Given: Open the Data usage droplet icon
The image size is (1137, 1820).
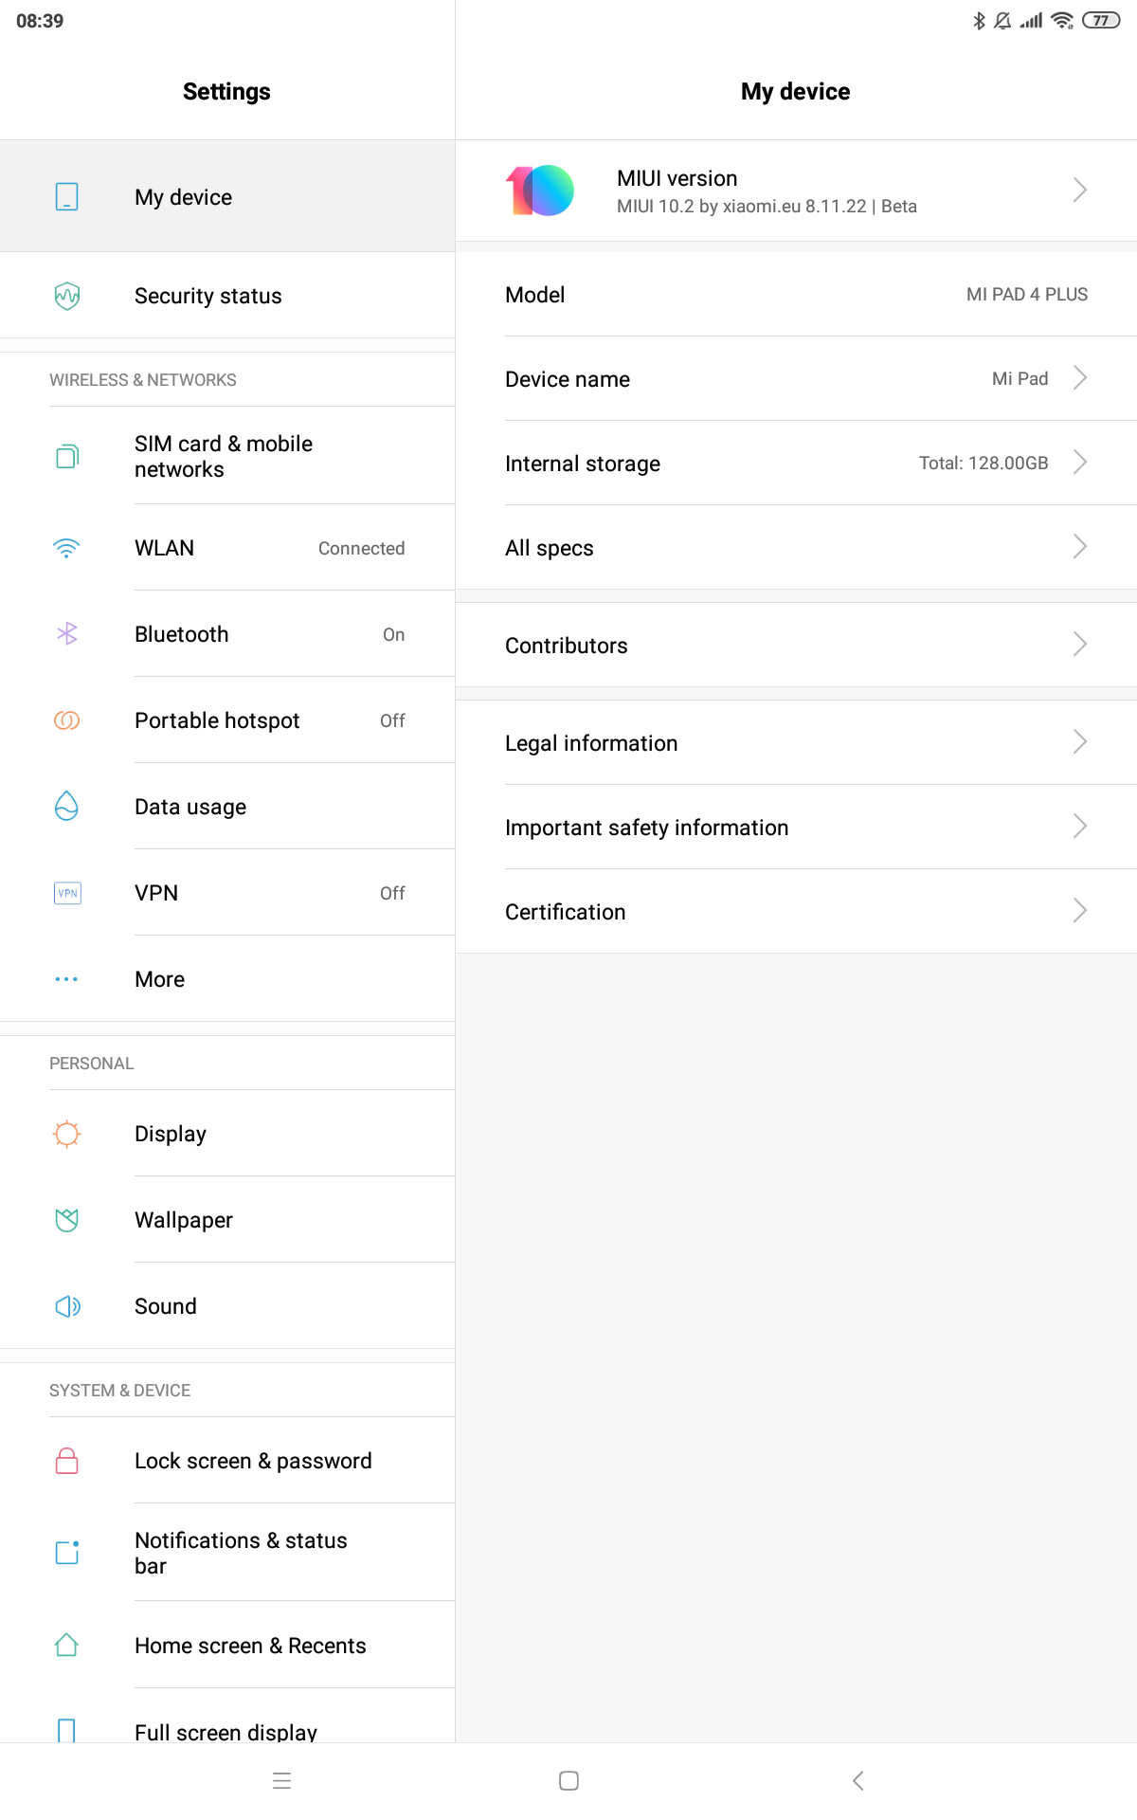Looking at the screenshot, I should pos(66,806).
